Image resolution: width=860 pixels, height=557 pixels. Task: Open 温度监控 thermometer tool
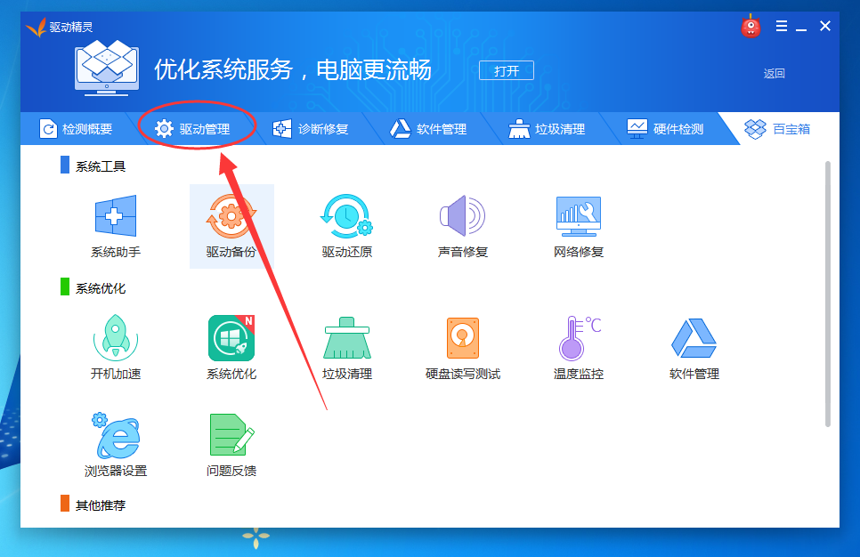pos(578,347)
